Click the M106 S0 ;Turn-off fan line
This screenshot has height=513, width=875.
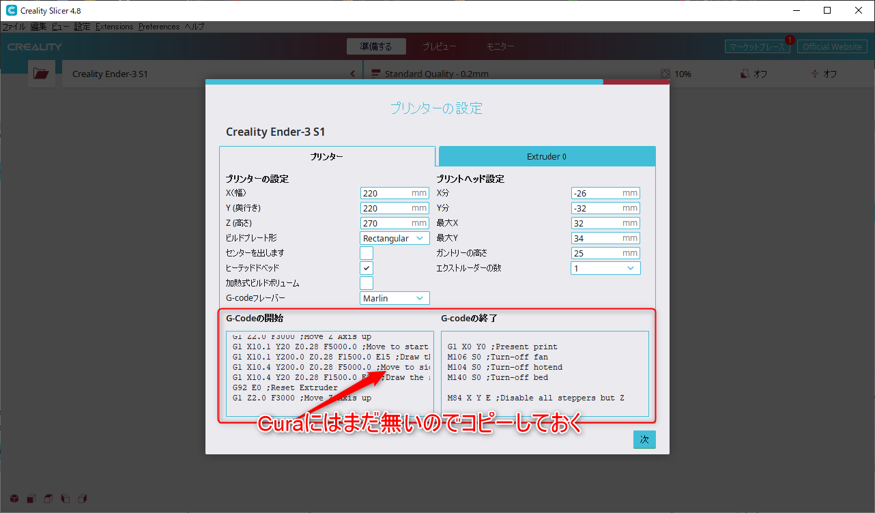[x=498, y=357]
